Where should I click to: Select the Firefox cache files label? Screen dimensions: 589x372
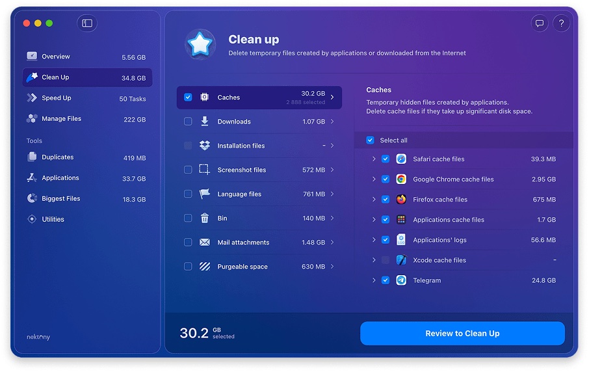click(440, 200)
